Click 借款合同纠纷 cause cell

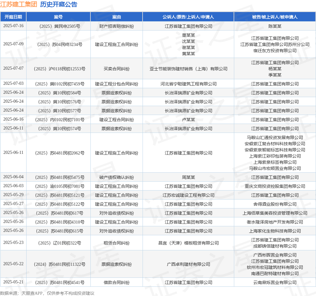tap(116, 282)
